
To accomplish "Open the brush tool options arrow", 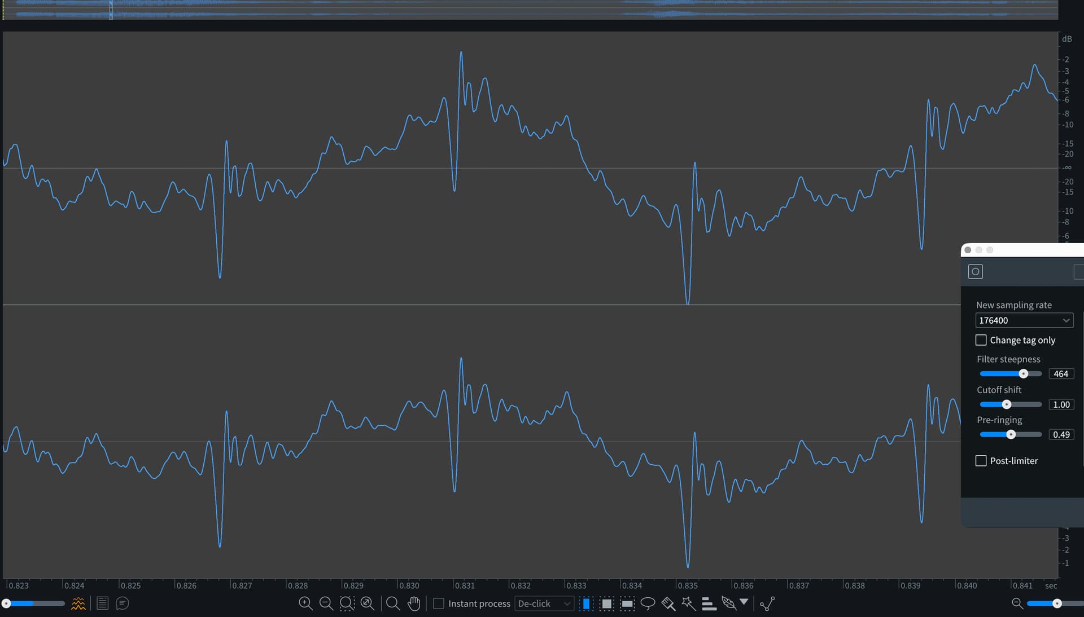I will (x=744, y=602).
